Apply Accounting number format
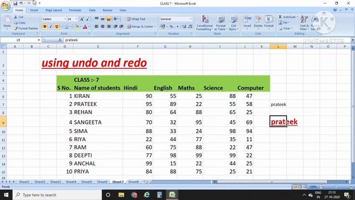This screenshot has height=200, width=355. click(163, 27)
